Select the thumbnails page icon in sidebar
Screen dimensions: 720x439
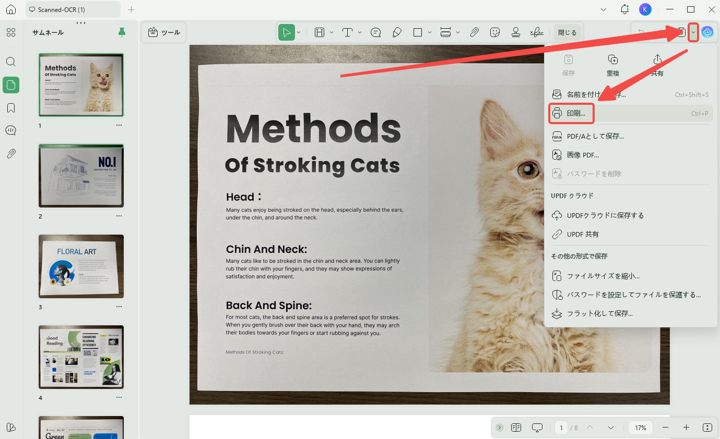coord(11,84)
